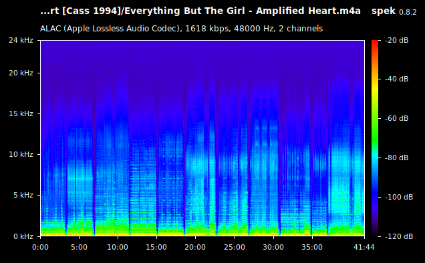The width and height of the screenshot is (425, 263).
Task: Click the 25:00 time axis label
Action: [235, 247]
